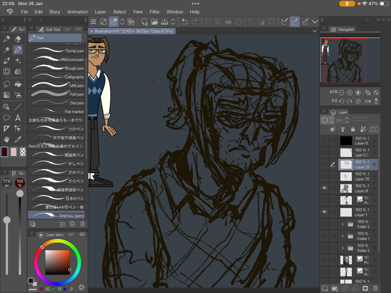The height and width of the screenshot is (293, 391).
Task: Open Clip Studio spiral icon
Action: (x=132, y=22)
